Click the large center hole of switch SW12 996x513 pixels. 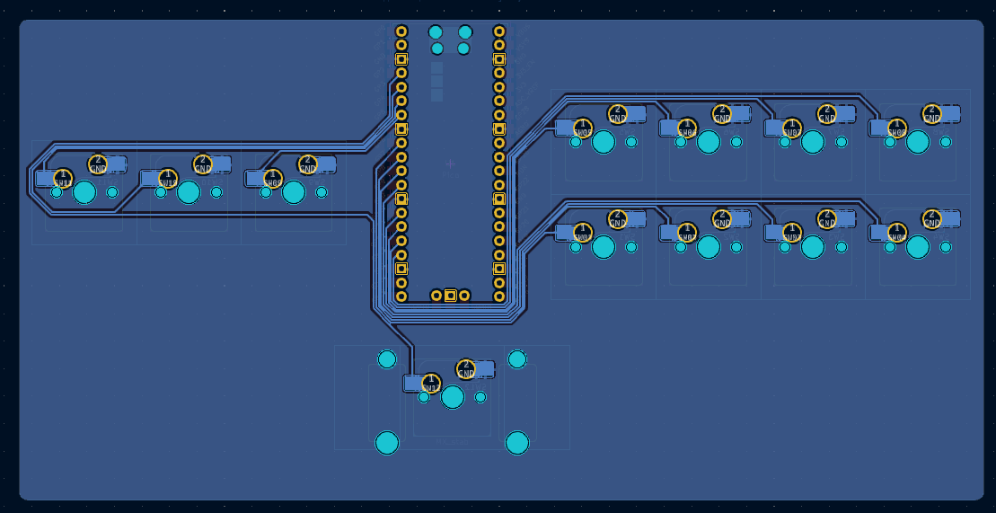coord(453,397)
